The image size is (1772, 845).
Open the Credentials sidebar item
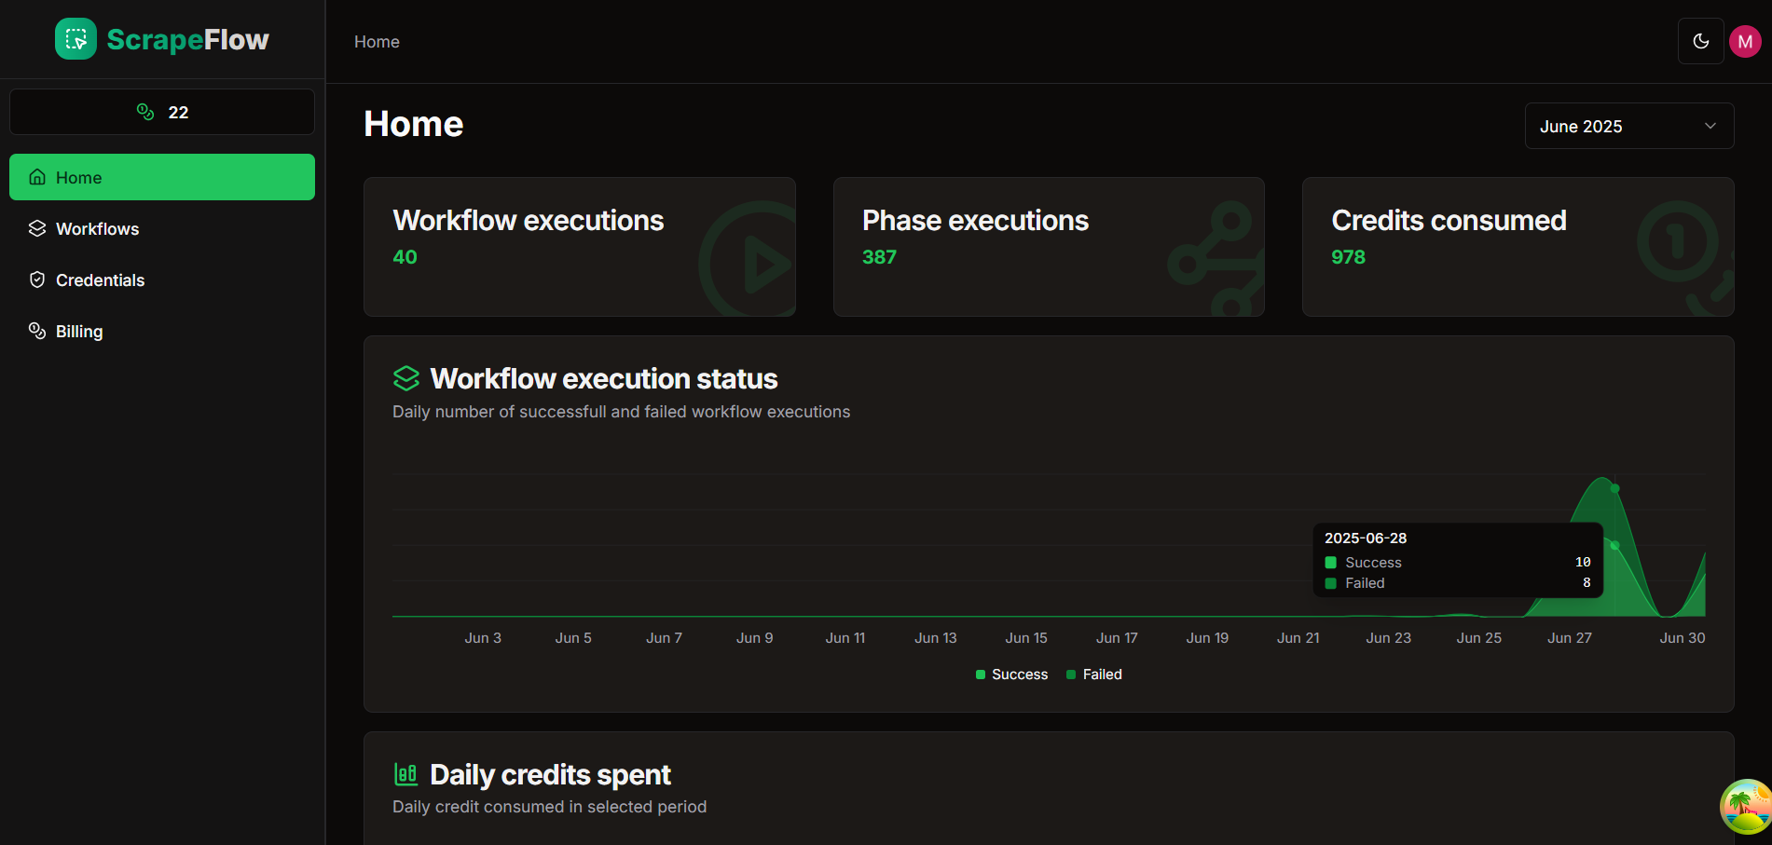pyautogui.click(x=100, y=279)
